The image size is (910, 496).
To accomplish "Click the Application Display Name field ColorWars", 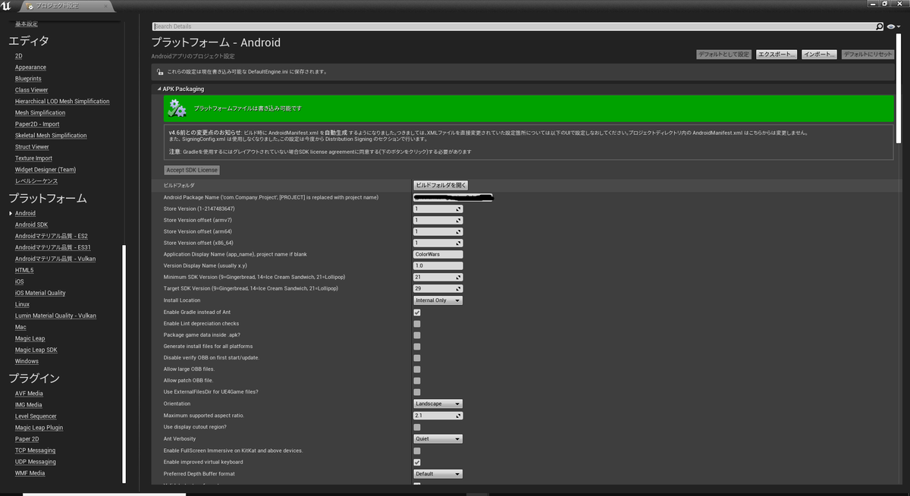I will coord(438,254).
